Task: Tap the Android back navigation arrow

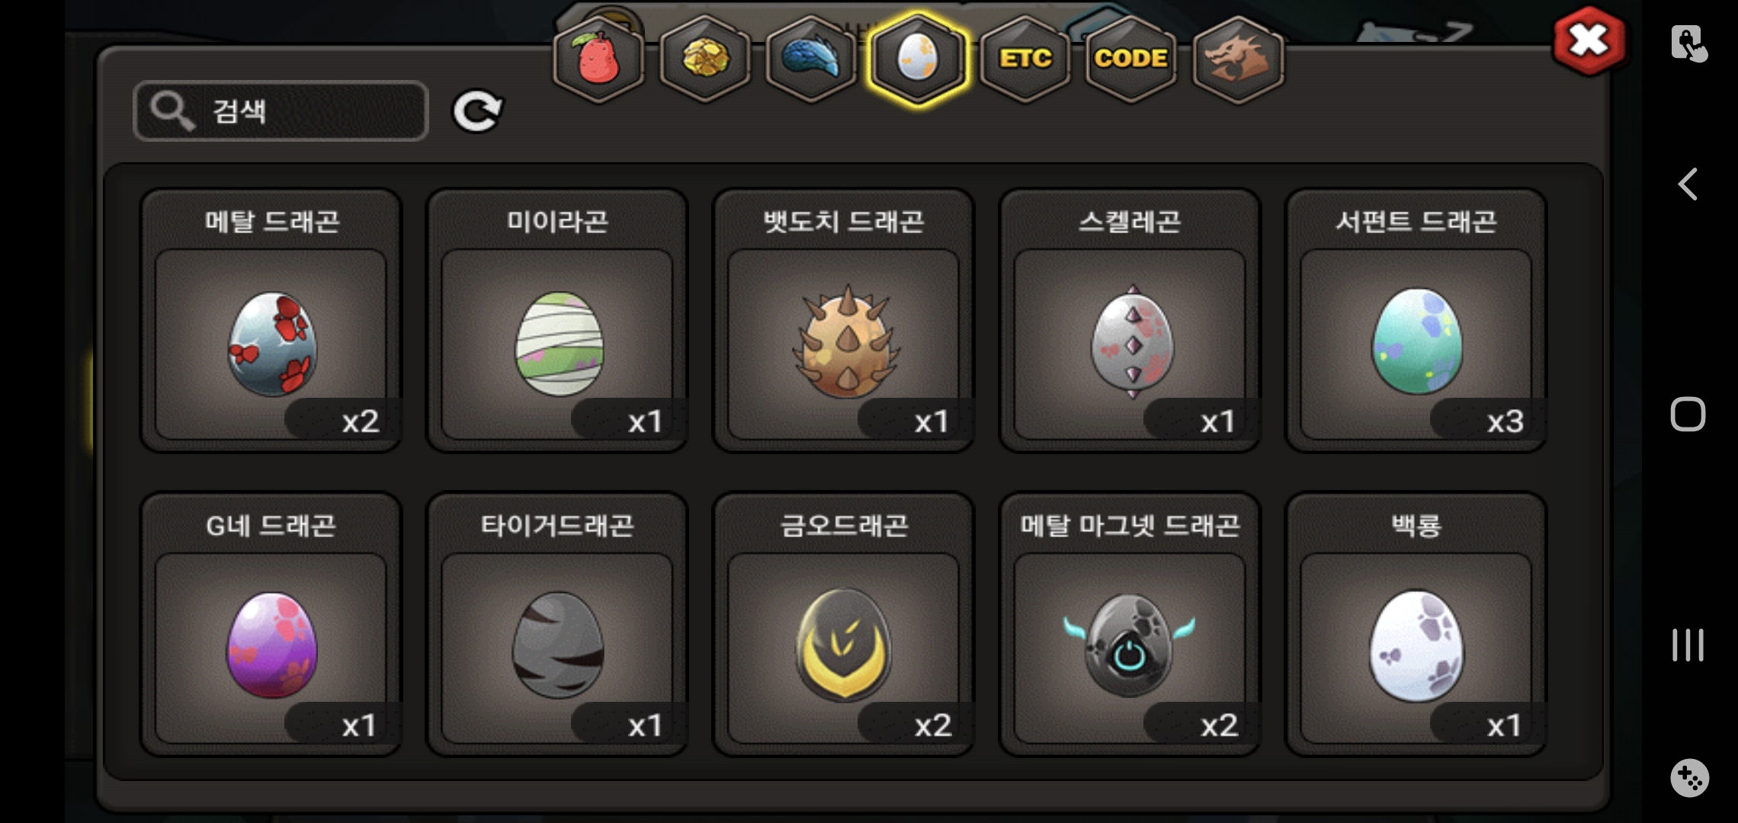Action: [1688, 184]
